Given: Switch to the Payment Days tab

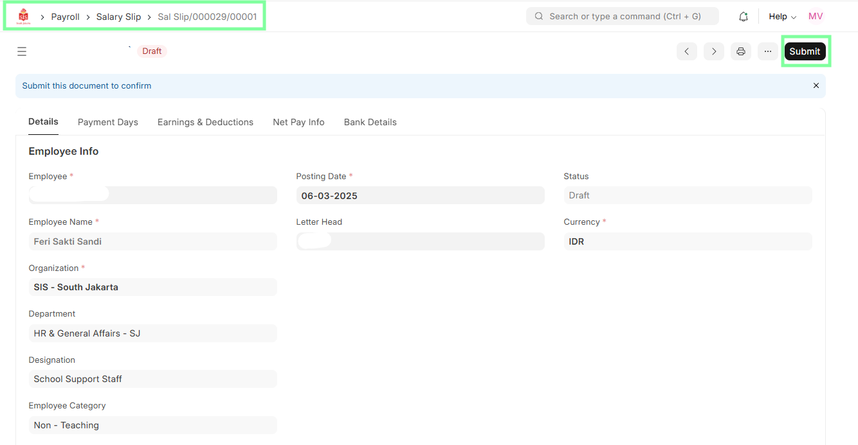Looking at the screenshot, I should pos(107,122).
